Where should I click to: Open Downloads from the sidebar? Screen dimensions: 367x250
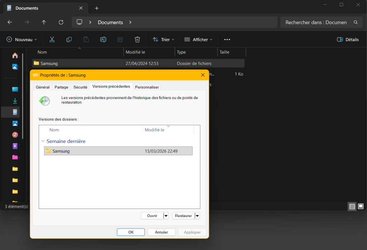(x=15, y=101)
